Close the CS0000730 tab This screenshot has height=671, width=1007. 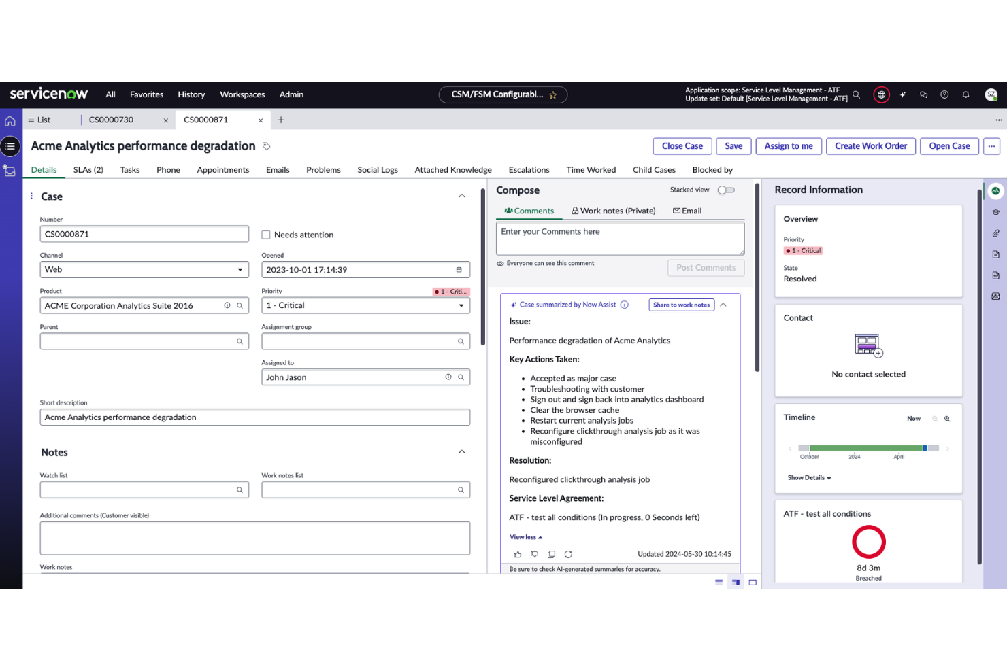(x=165, y=120)
